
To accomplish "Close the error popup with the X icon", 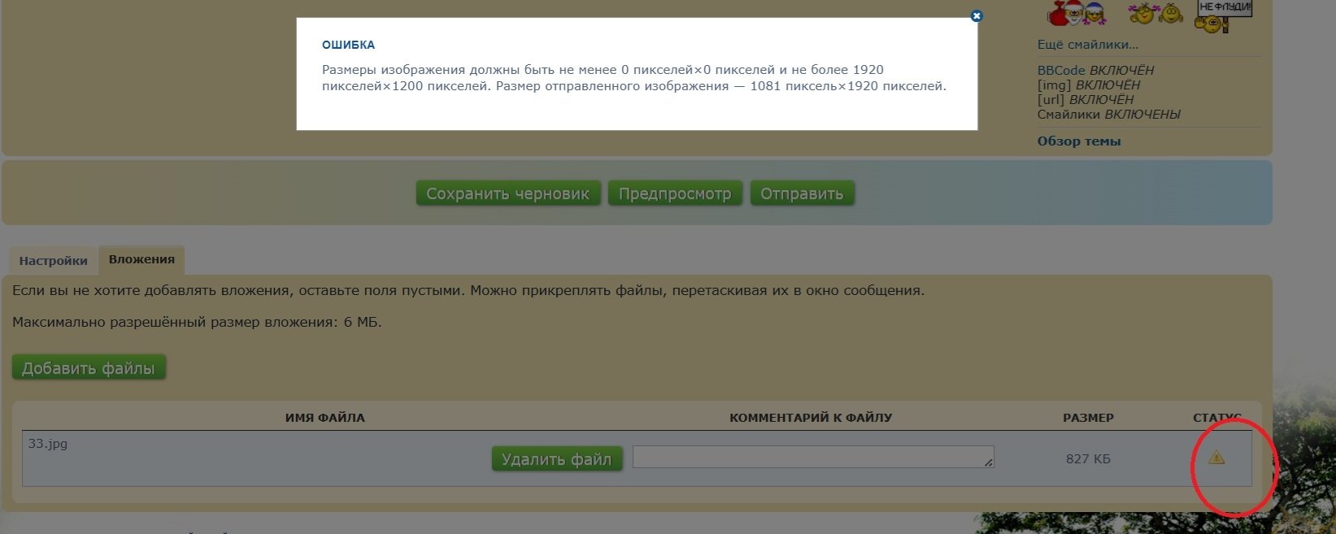I will (977, 16).
